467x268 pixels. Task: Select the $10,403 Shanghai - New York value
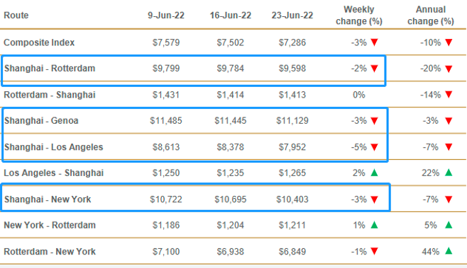[x=292, y=199]
